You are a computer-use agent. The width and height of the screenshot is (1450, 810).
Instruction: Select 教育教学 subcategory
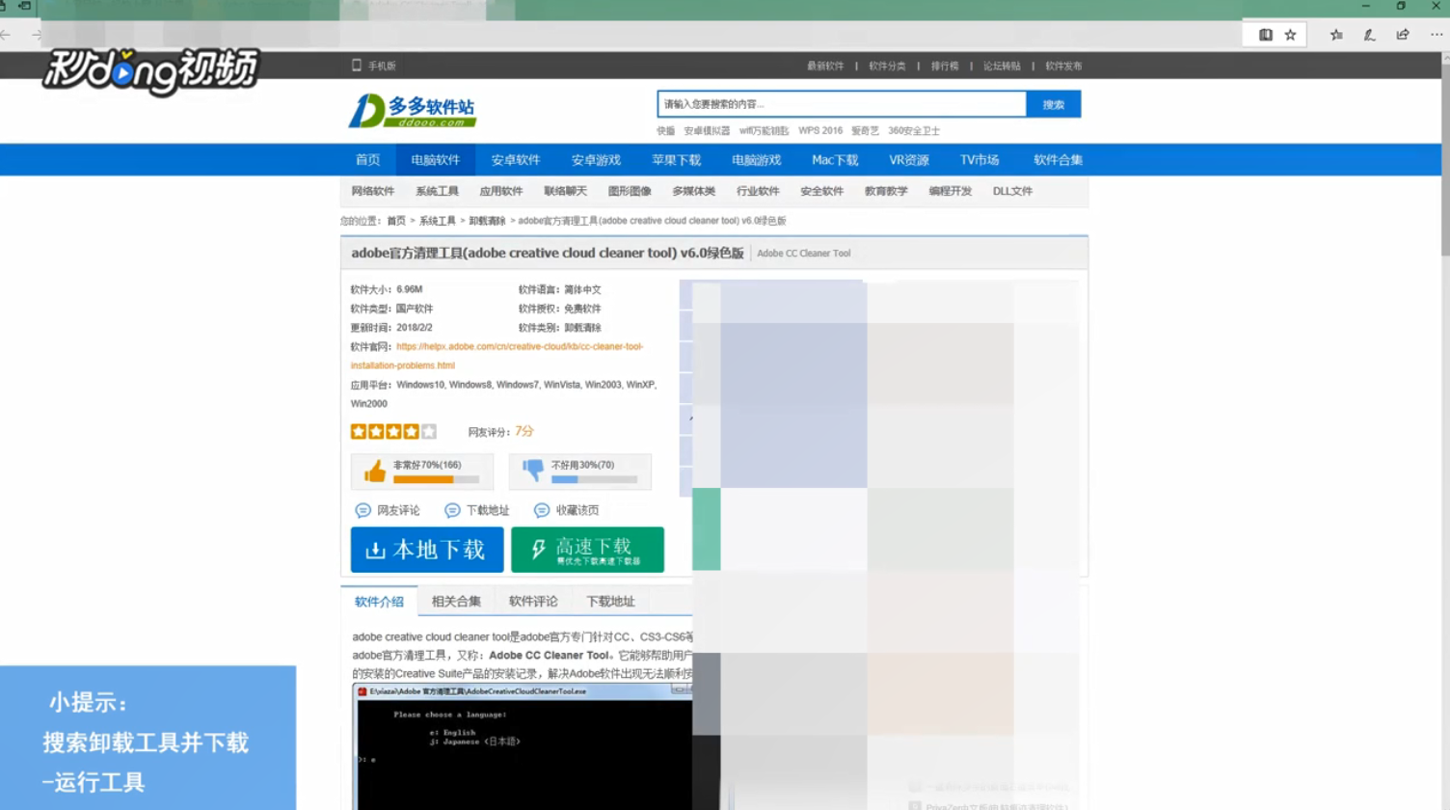(x=886, y=191)
